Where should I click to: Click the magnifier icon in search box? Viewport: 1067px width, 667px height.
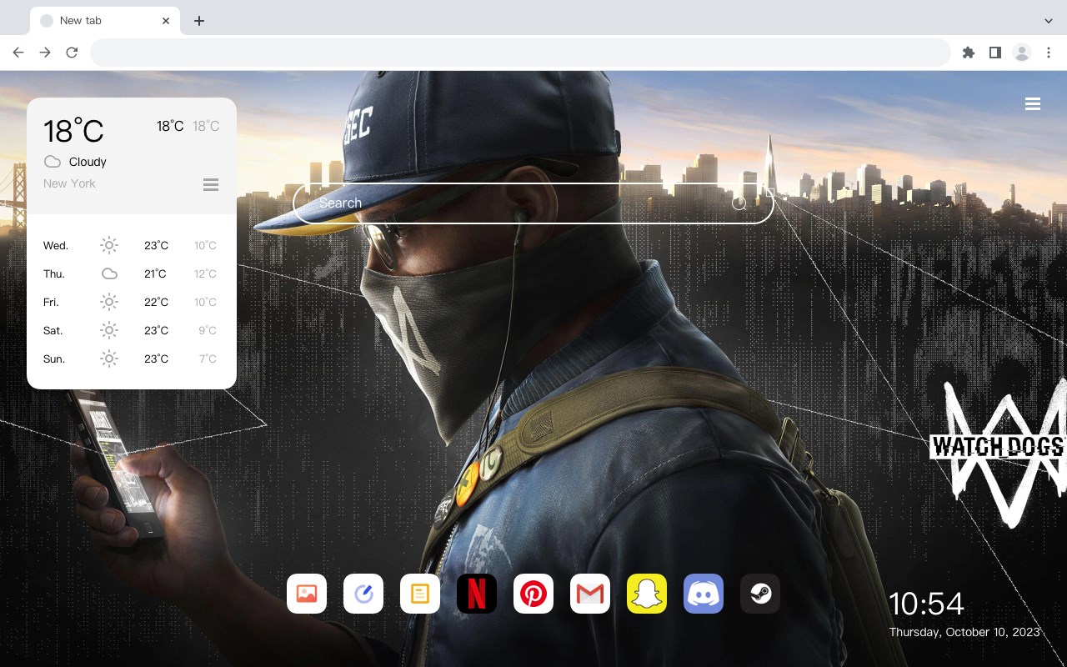point(739,203)
